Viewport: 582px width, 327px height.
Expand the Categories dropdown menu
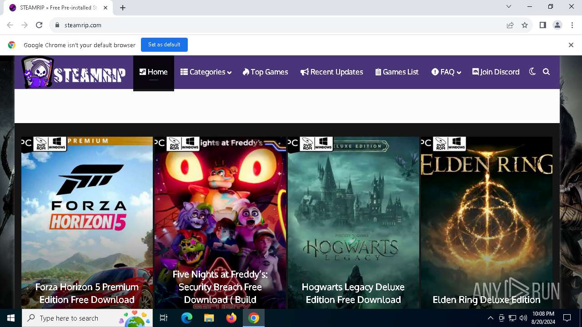click(x=206, y=72)
